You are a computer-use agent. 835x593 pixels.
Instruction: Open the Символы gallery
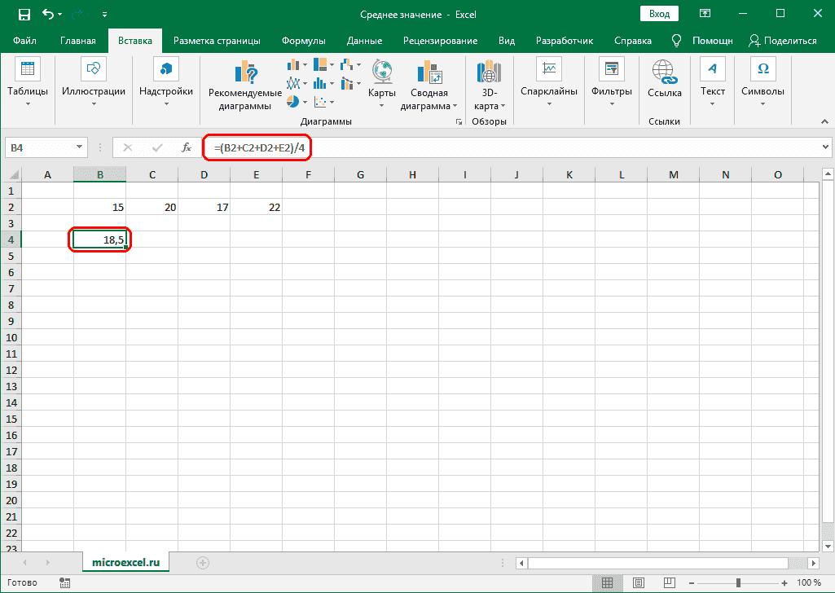762,81
